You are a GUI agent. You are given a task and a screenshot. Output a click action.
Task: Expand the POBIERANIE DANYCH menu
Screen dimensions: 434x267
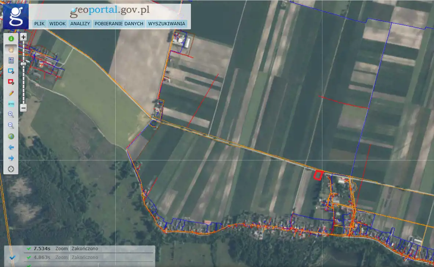click(119, 24)
